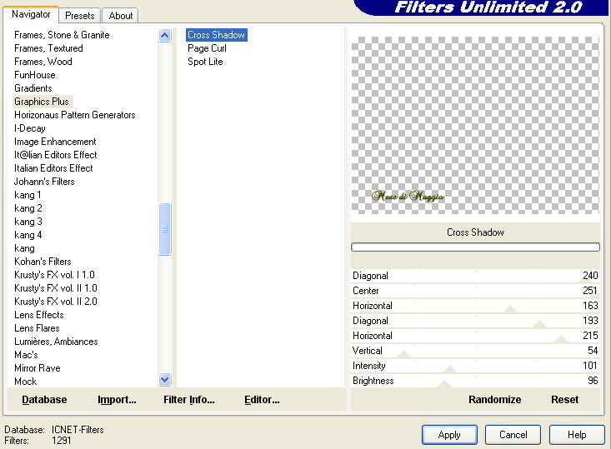The height and width of the screenshot is (449, 611).
Task: Open the About tab
Action: pyautogui.click(x=120, y=16)
